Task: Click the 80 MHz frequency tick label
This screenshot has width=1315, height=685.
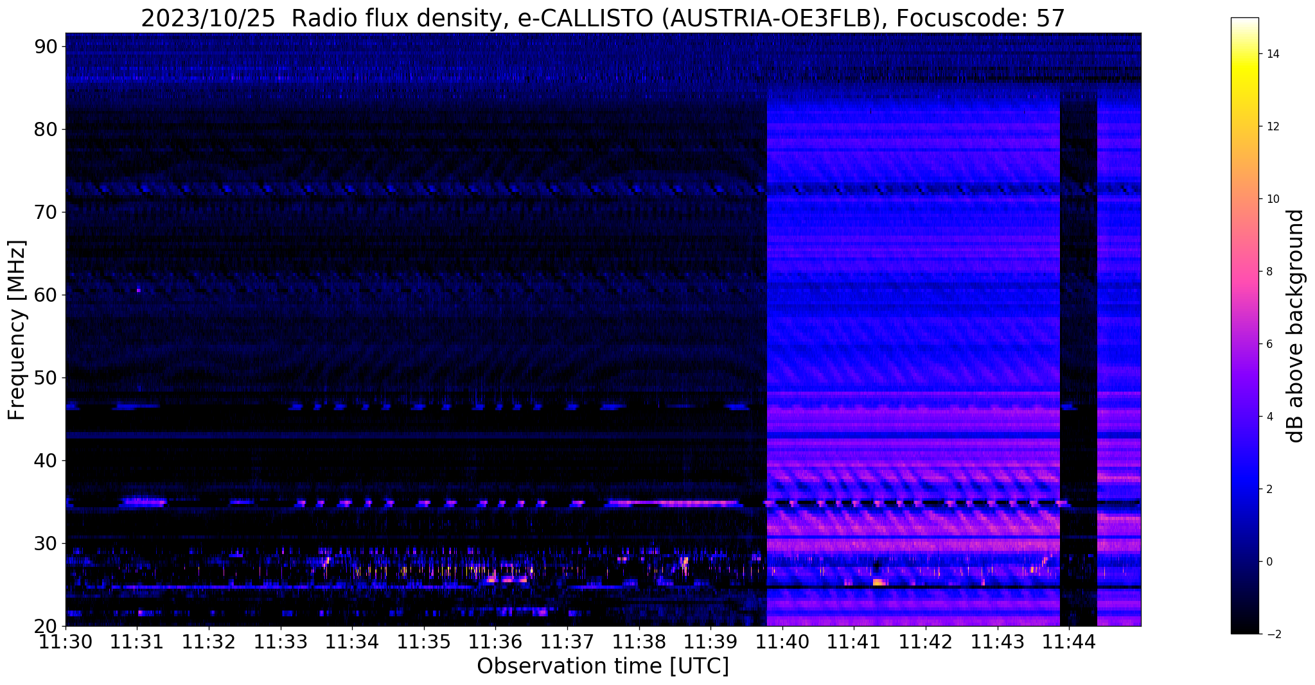Action: (46, 129)
